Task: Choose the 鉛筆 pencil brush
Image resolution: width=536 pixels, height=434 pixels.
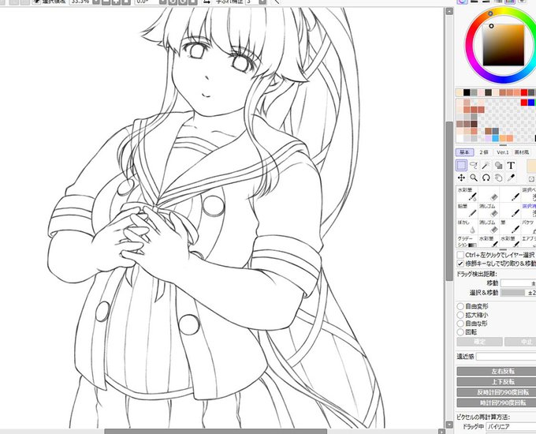Action: 467,211
